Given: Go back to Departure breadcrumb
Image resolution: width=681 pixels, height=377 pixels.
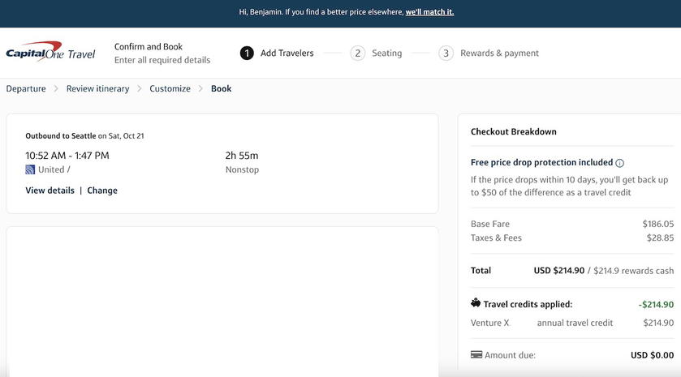Looking at the screenshot, I should click(26, 88).
